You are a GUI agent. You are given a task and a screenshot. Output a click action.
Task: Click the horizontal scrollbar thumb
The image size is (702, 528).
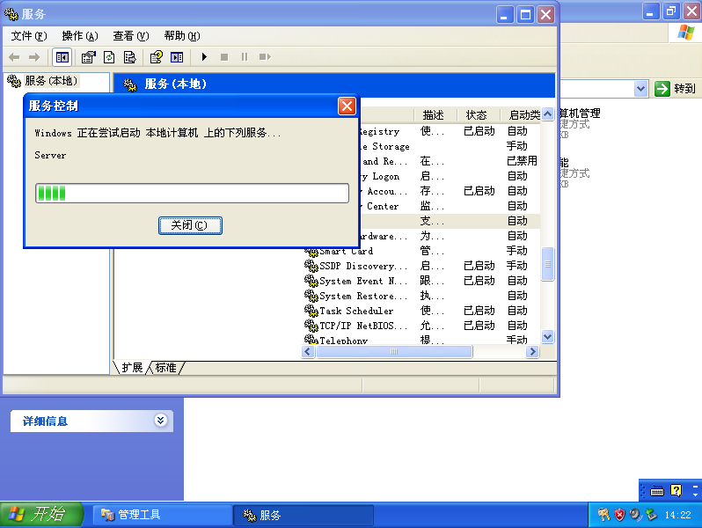(x=394, y=351)
